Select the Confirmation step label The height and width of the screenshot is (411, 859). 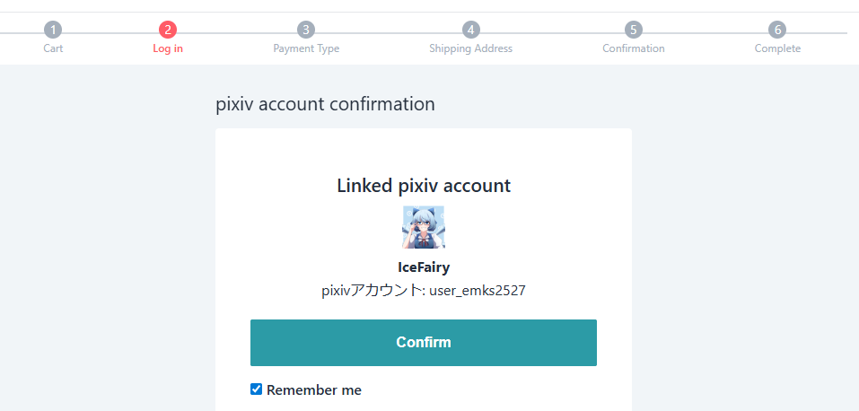tap(634, 48)
